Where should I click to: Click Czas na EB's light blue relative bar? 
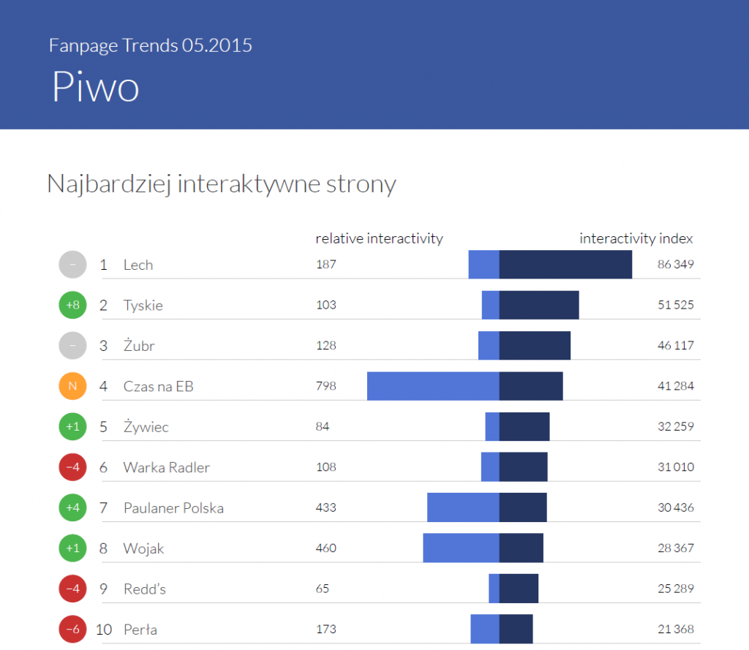pos(433,386)
